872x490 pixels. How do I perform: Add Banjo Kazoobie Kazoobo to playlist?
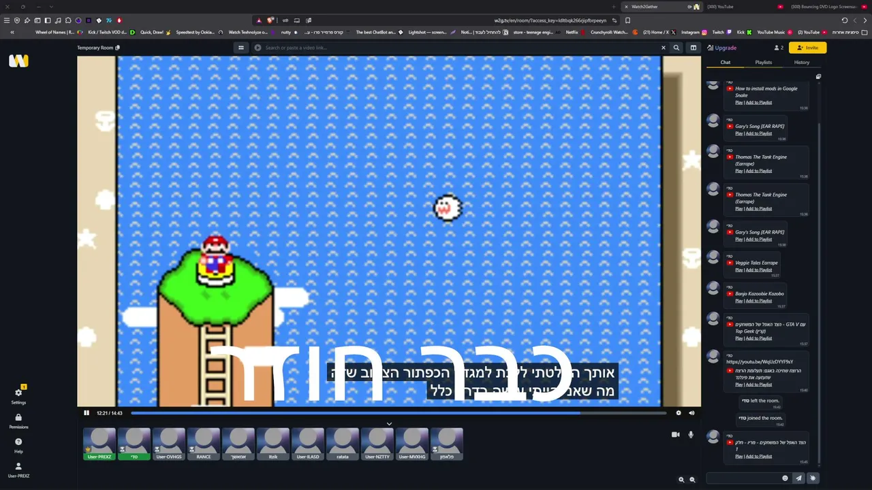[759, 301]
